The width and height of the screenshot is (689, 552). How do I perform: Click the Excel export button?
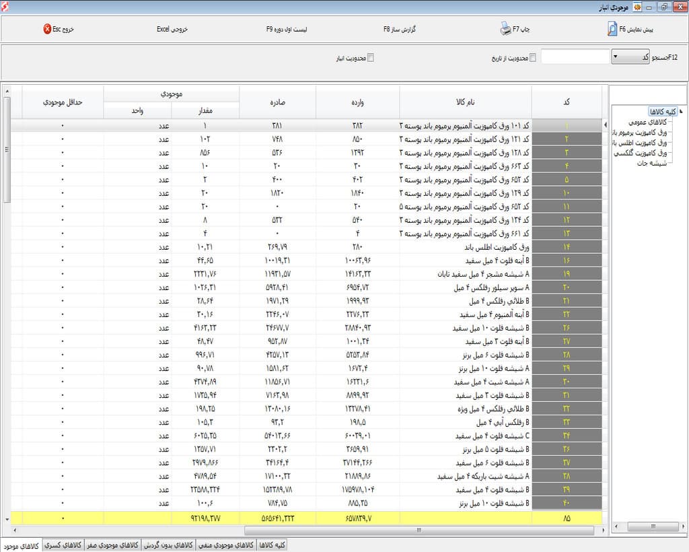pyautogui.click(x=172, y=29)
